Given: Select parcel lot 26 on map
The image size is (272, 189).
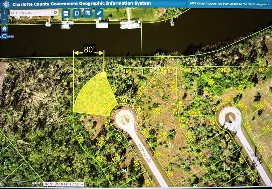Looking at the screenshot, I should pyautogui.click(x=92, y=130).
